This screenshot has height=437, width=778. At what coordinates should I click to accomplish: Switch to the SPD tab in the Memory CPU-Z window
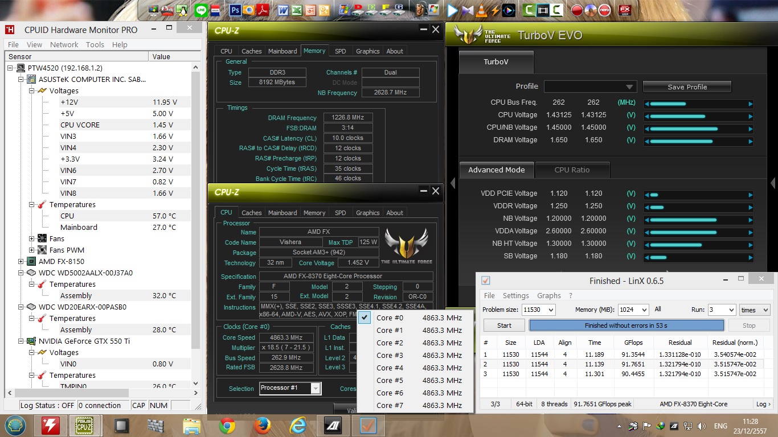(340, 51)
